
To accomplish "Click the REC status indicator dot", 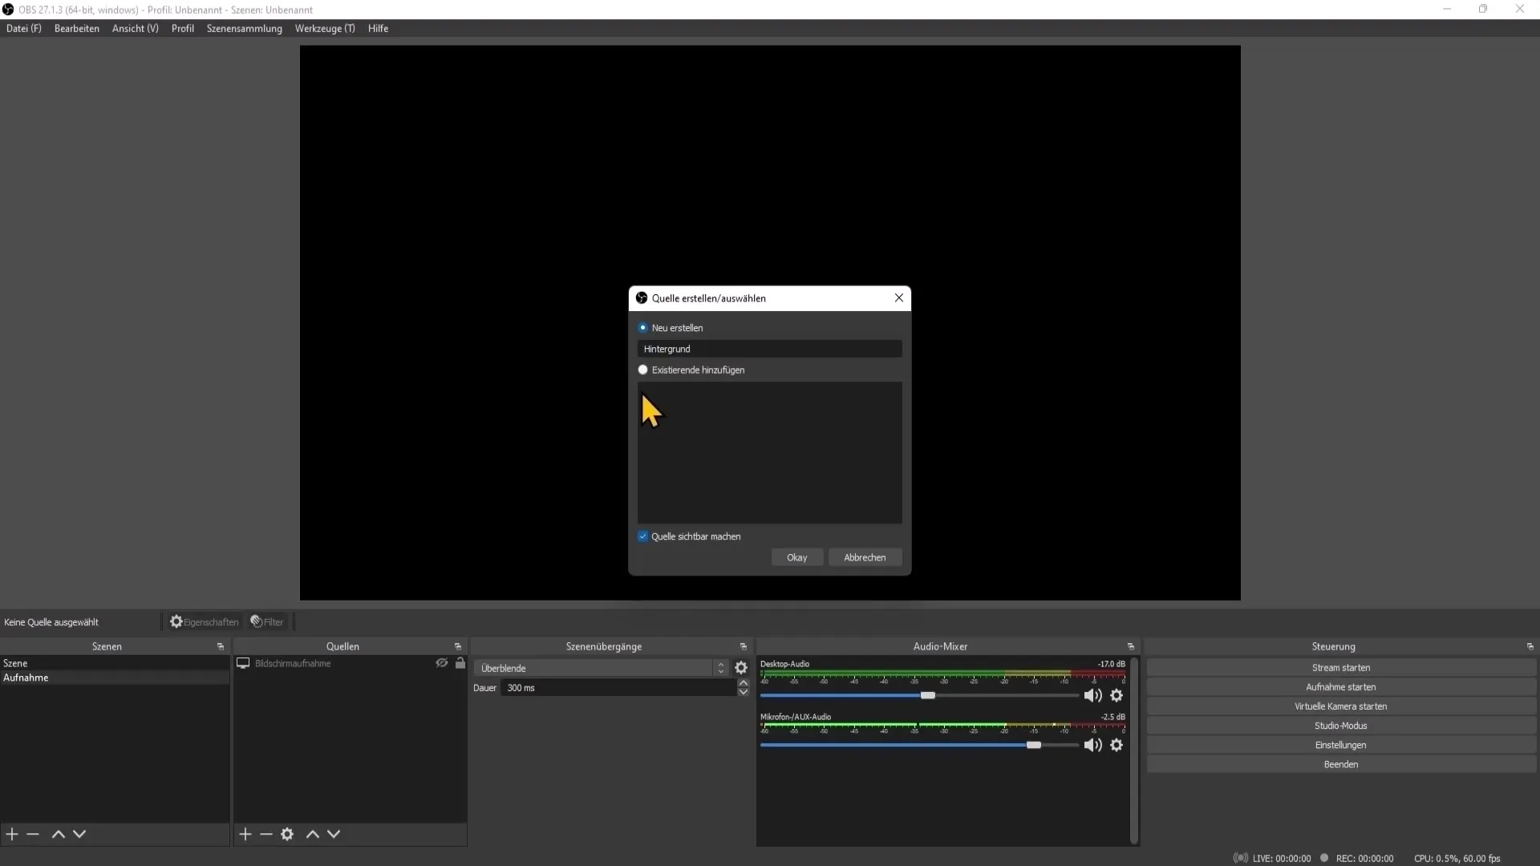I will tap(1324, 858).
